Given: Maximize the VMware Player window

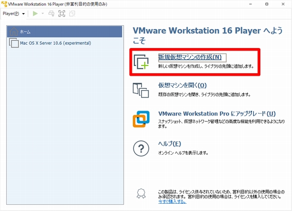Looking at the screenshot, I should tap(267, 4).
